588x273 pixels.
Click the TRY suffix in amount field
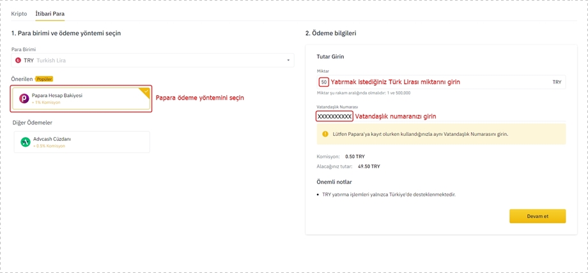click(x=557, y=82)
